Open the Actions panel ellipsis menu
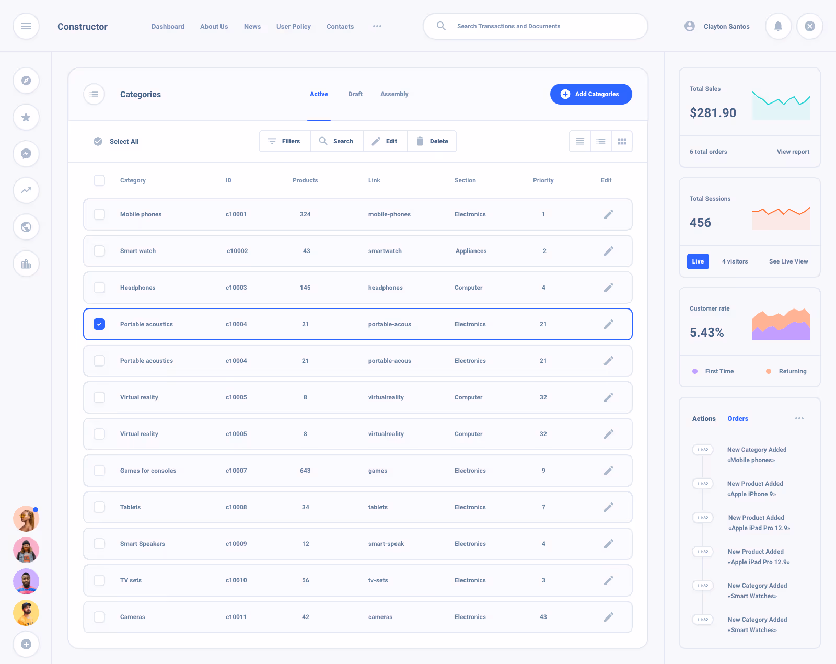 [x=799, y=418]
